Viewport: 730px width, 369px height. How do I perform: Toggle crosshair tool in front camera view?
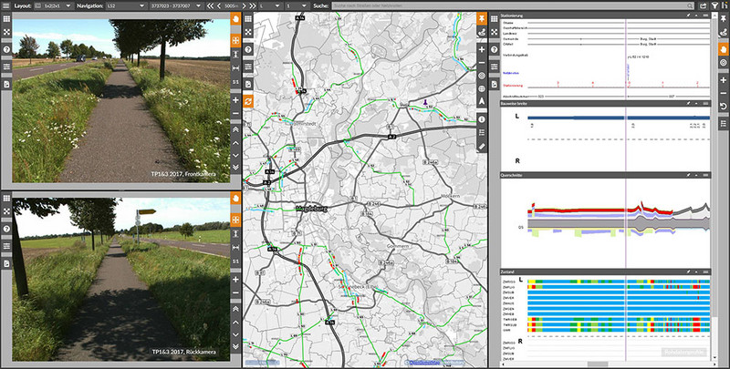click(235, 39)
